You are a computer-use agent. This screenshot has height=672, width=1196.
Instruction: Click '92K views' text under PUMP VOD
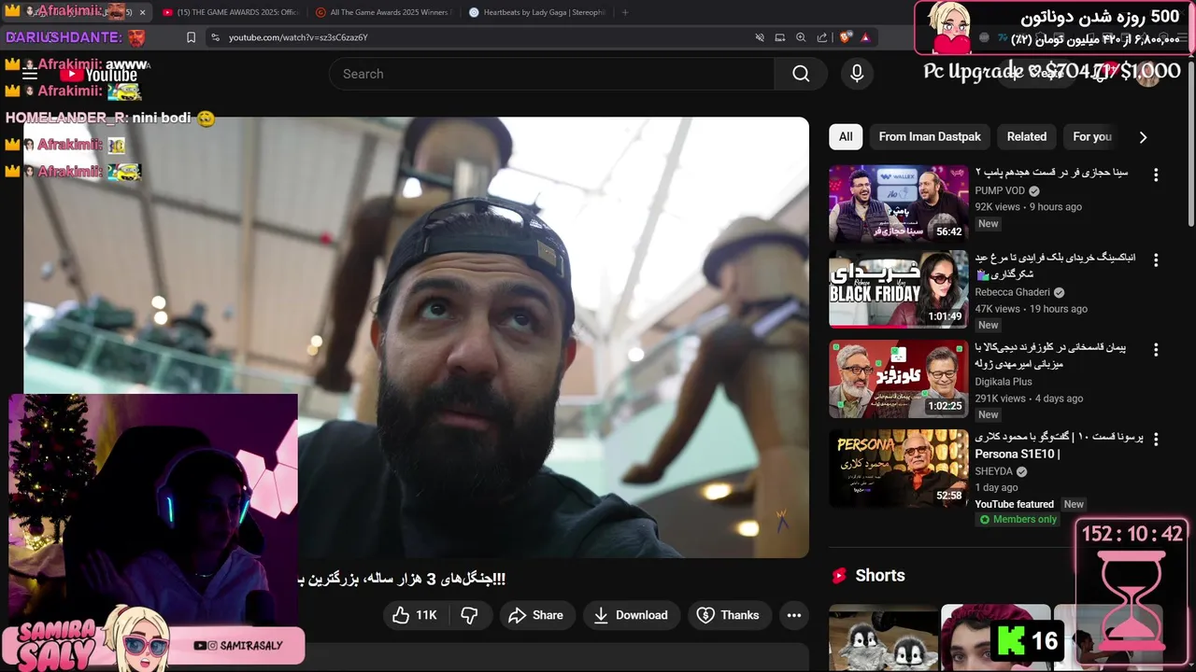click(998, 207)
